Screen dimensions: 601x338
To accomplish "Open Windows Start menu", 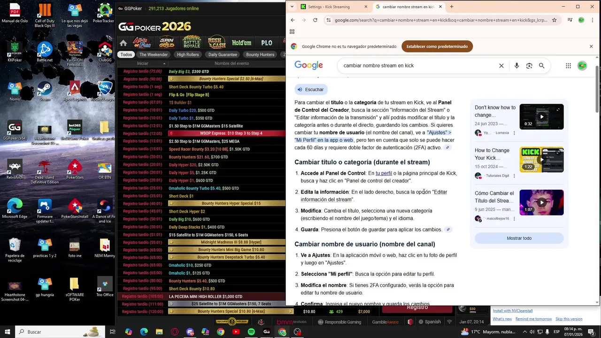I will (8, 332).
